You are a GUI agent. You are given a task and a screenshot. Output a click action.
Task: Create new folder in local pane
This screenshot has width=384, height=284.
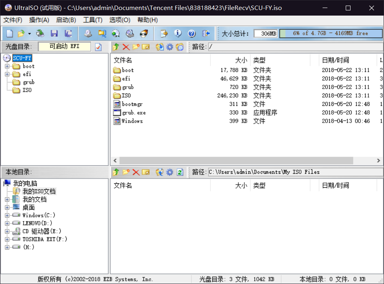[126, 172]
